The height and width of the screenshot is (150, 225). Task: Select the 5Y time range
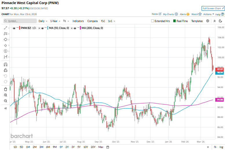tap(79, 147)
